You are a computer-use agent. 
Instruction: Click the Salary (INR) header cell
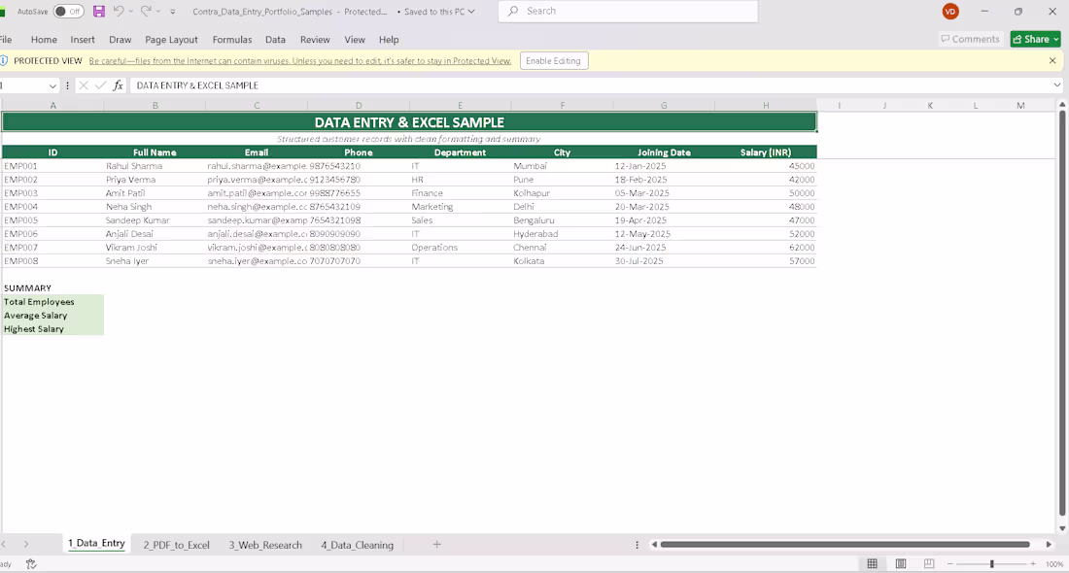[766, 152]
